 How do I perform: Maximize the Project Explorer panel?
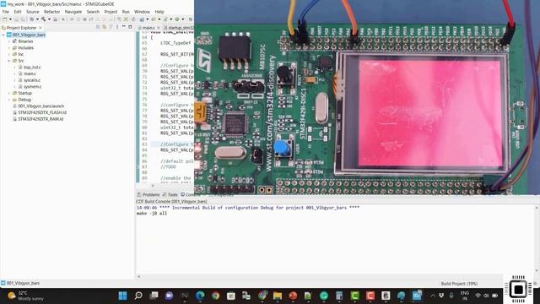[130, 26]
